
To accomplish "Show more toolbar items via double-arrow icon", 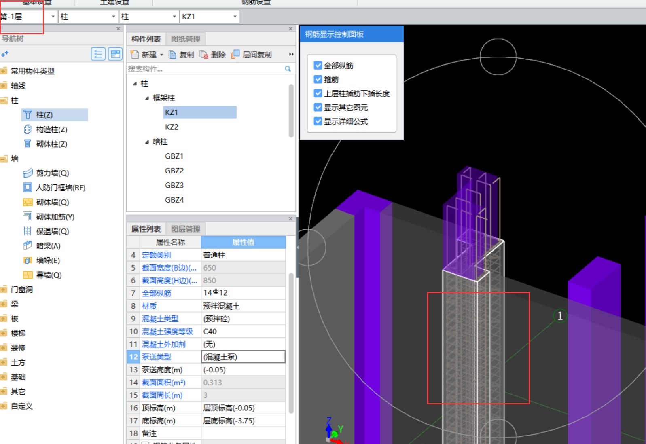I will point(291,54).
